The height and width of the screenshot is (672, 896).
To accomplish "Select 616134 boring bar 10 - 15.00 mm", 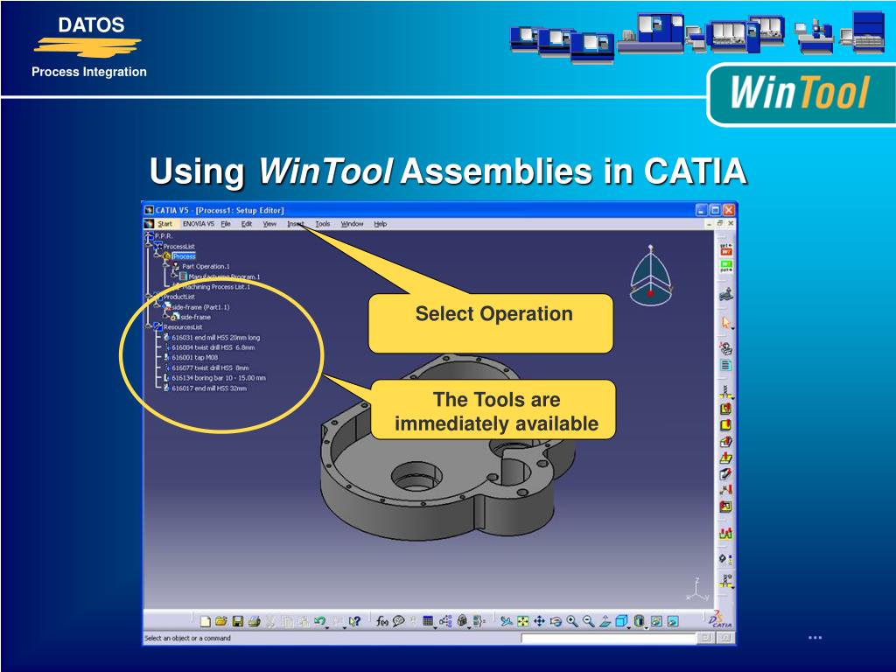I will (219, 378).
